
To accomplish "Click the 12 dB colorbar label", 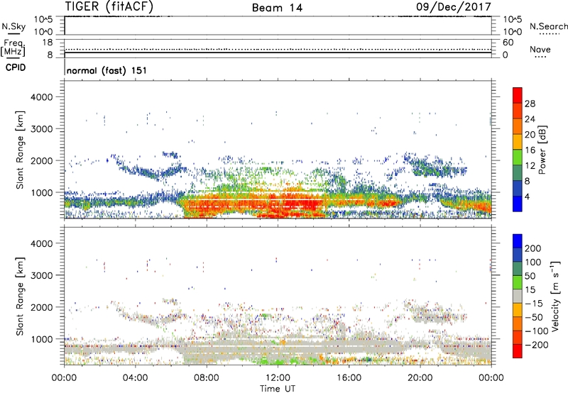I will (530, 166).
